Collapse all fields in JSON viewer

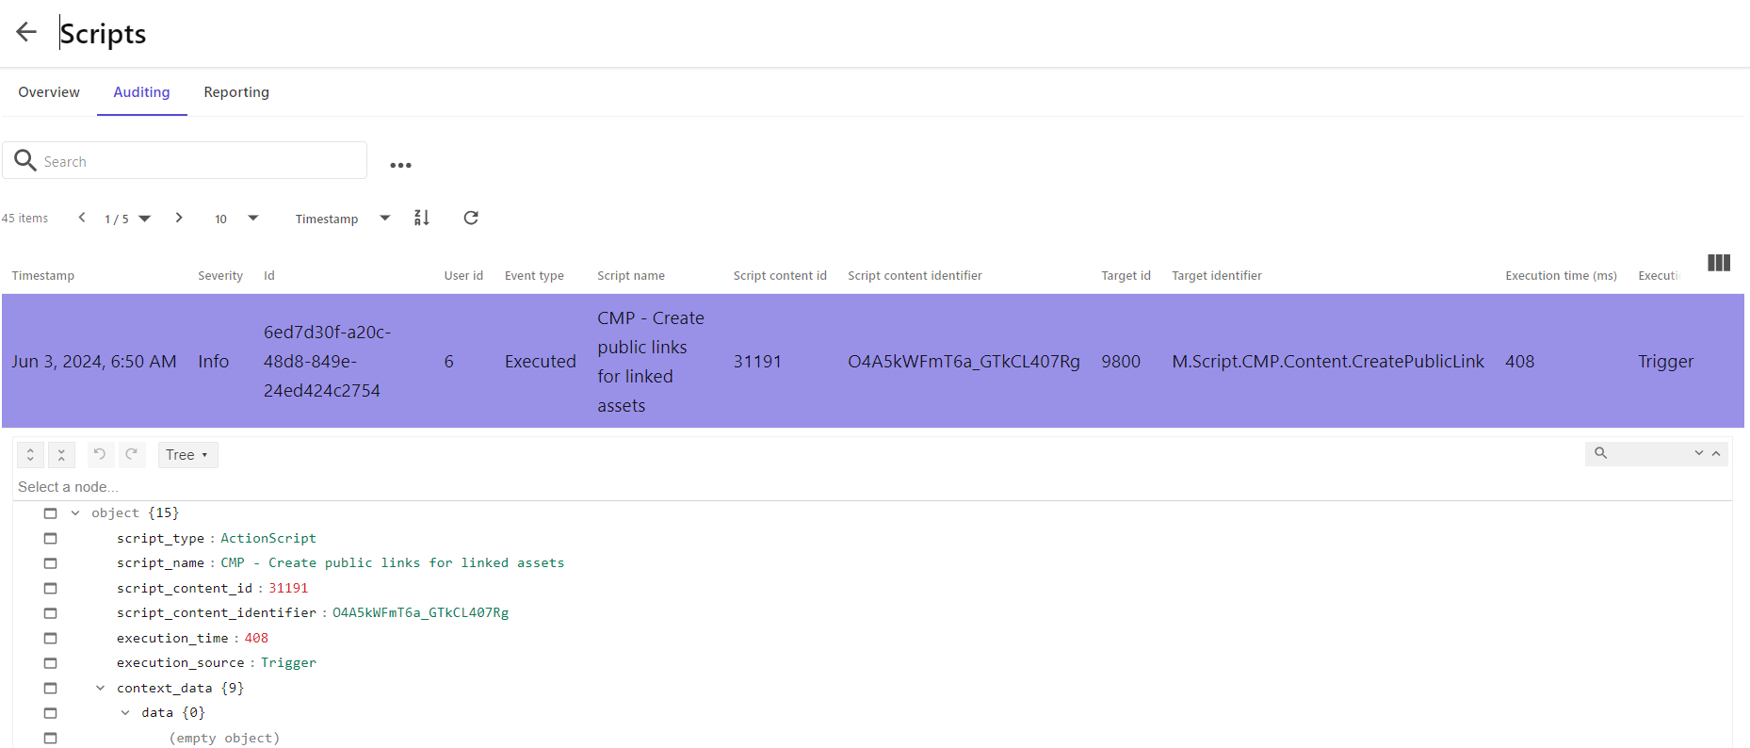(61, 455)
